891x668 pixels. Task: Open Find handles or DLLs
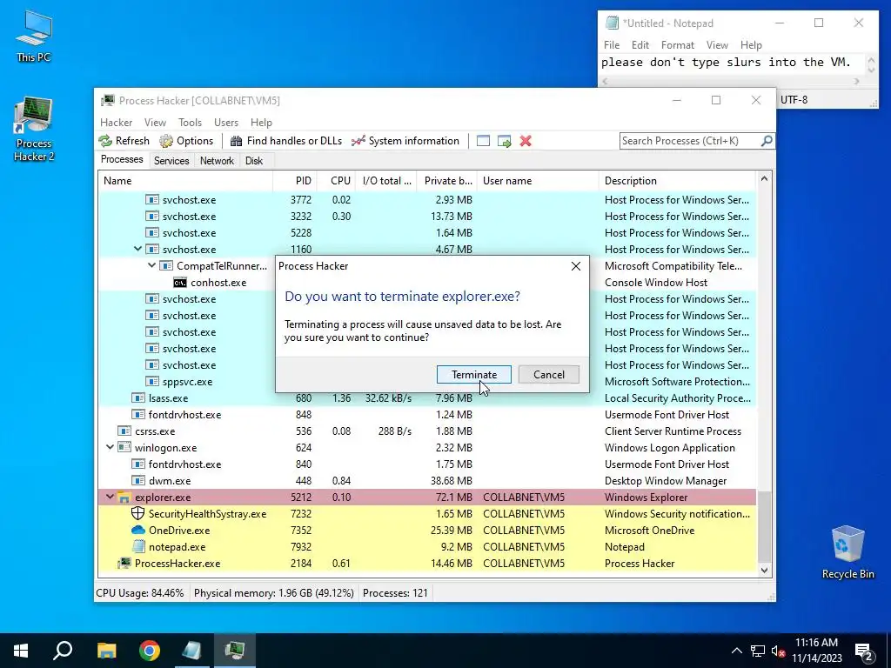(x=285, y=141)
